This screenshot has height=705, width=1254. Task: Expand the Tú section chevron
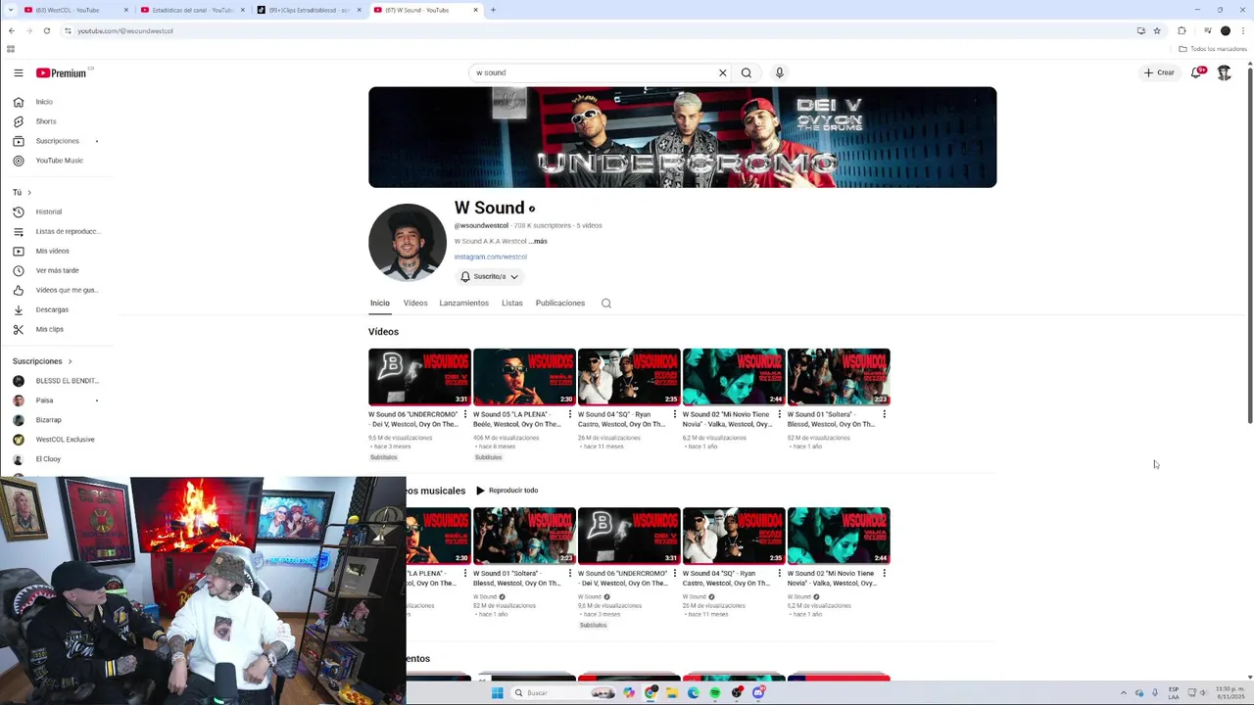point(28,192)
